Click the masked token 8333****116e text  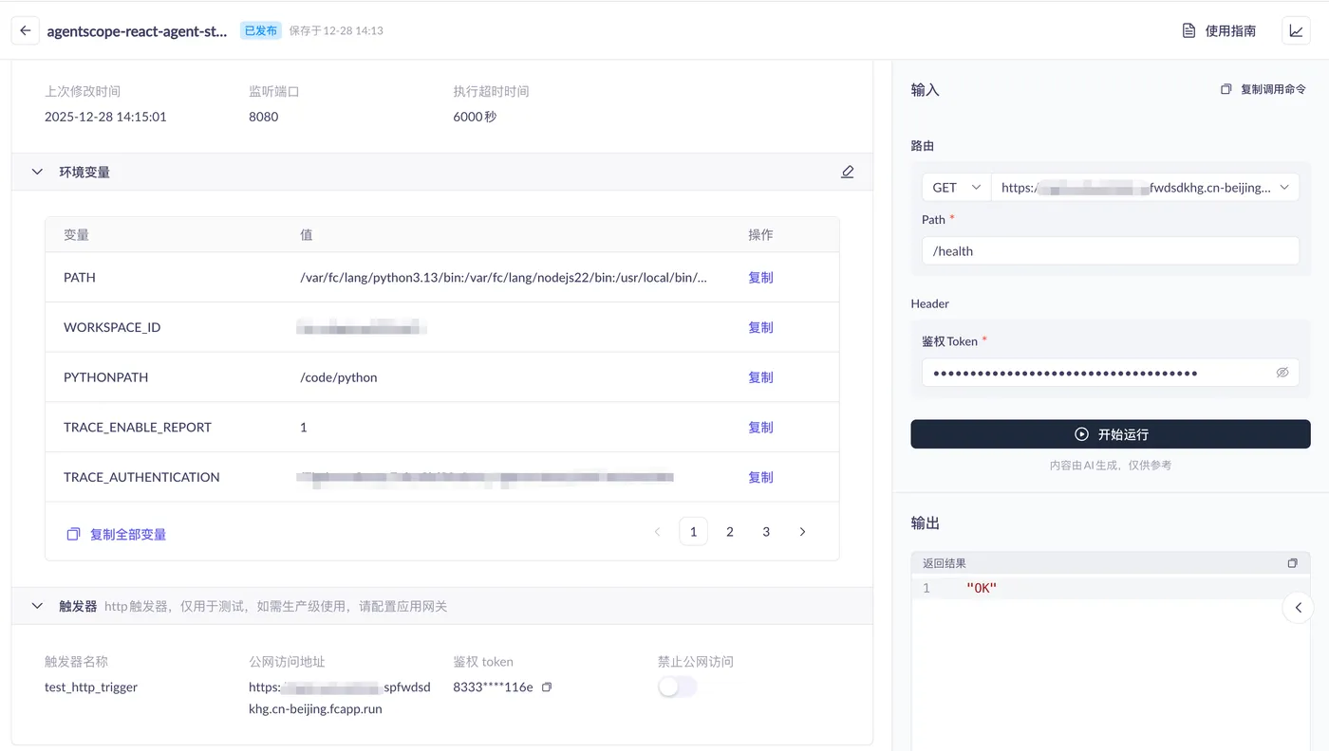[493, 687]
